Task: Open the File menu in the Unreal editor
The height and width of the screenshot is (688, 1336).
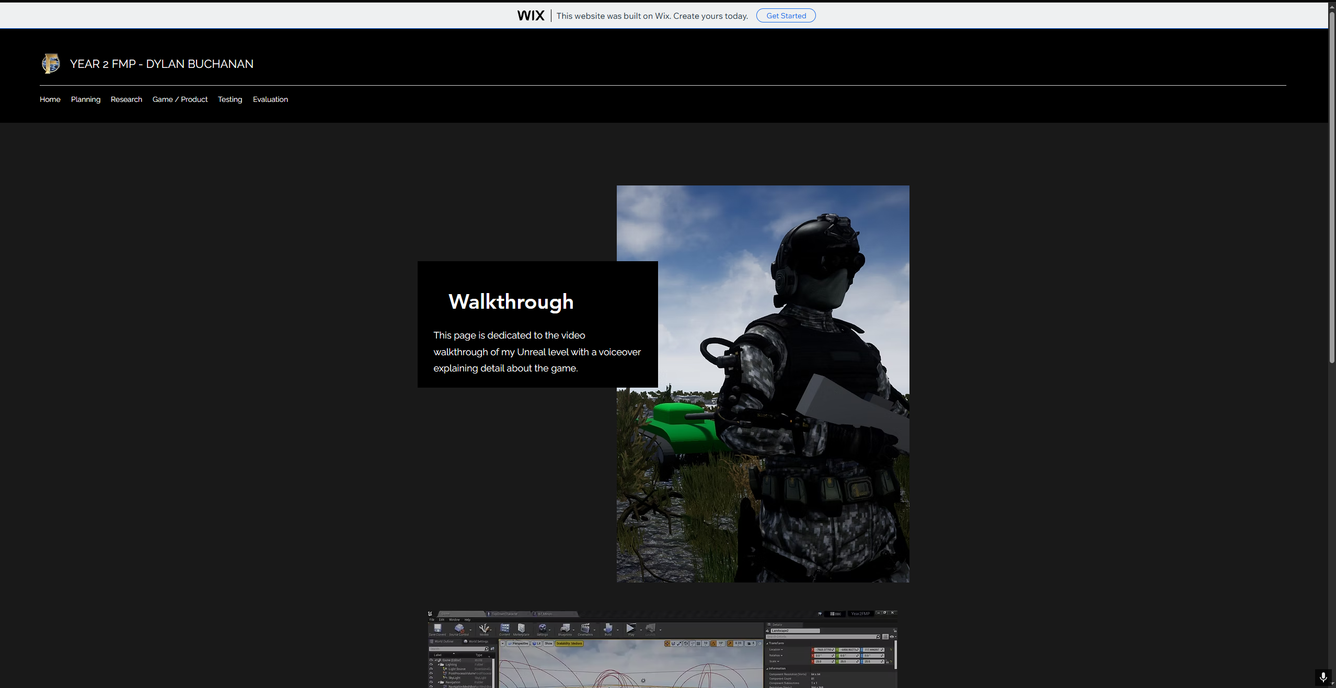Action: [432, 620]
